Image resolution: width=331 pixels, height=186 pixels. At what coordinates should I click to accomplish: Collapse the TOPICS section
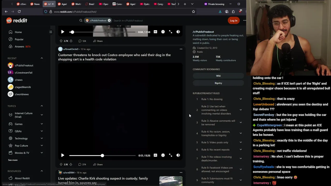tap(42, 106)
